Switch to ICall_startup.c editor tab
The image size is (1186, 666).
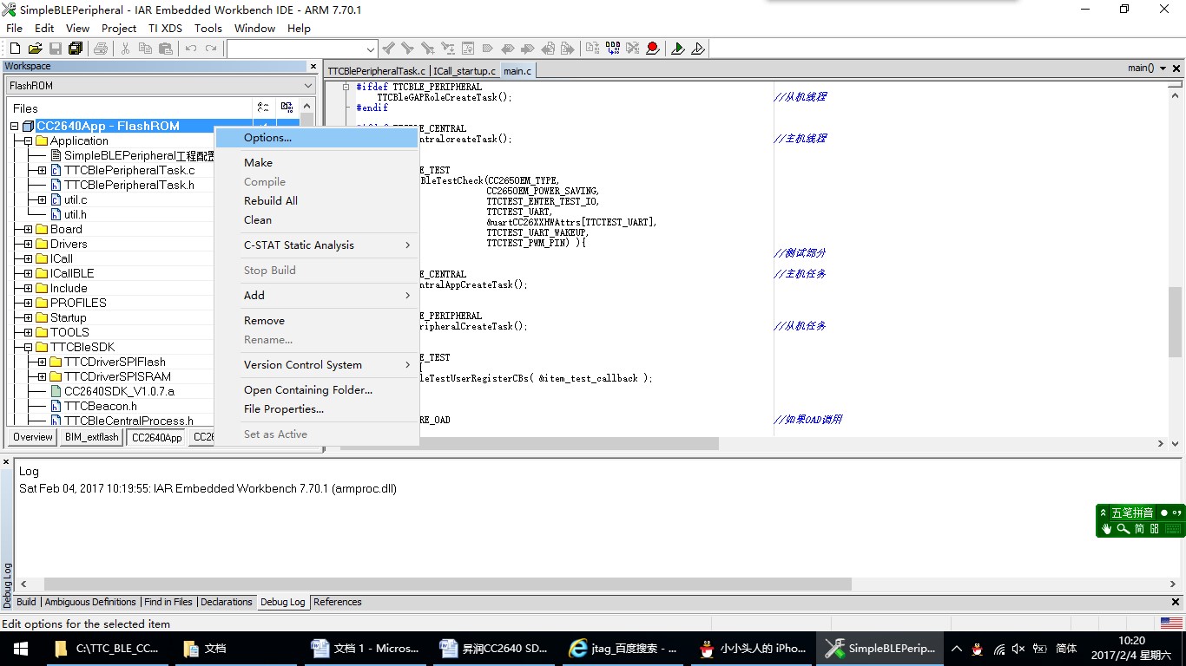[x=465, y=70]
